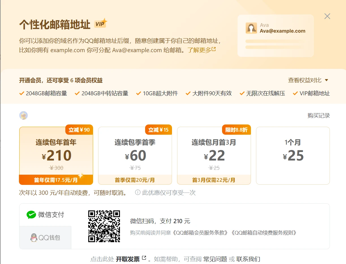This screenshot has width=346, height=264.
Task: Open the 了解更多 link
Action: point(199,50)
